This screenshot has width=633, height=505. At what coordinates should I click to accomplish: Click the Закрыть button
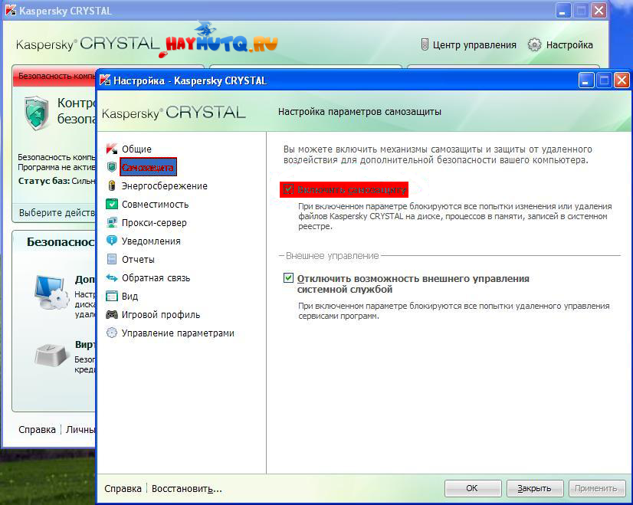pos(534,488)
